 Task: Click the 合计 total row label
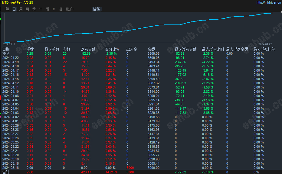click(x=6, y=172)
